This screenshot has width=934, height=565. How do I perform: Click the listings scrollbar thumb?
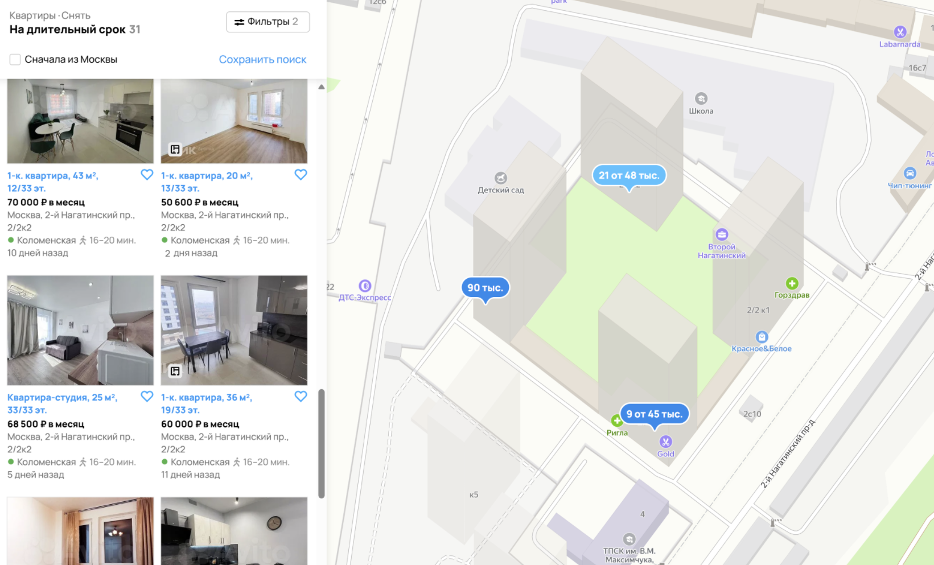(322, 444)
